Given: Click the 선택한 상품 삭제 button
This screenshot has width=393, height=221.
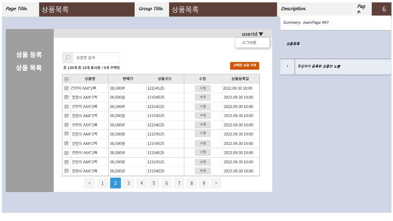Looking at the screenshot, I should coord(245,65).
